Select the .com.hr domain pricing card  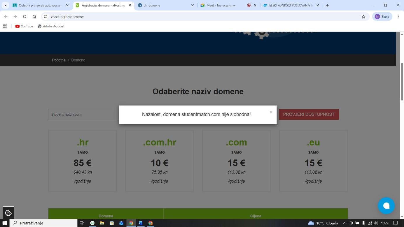160,161
